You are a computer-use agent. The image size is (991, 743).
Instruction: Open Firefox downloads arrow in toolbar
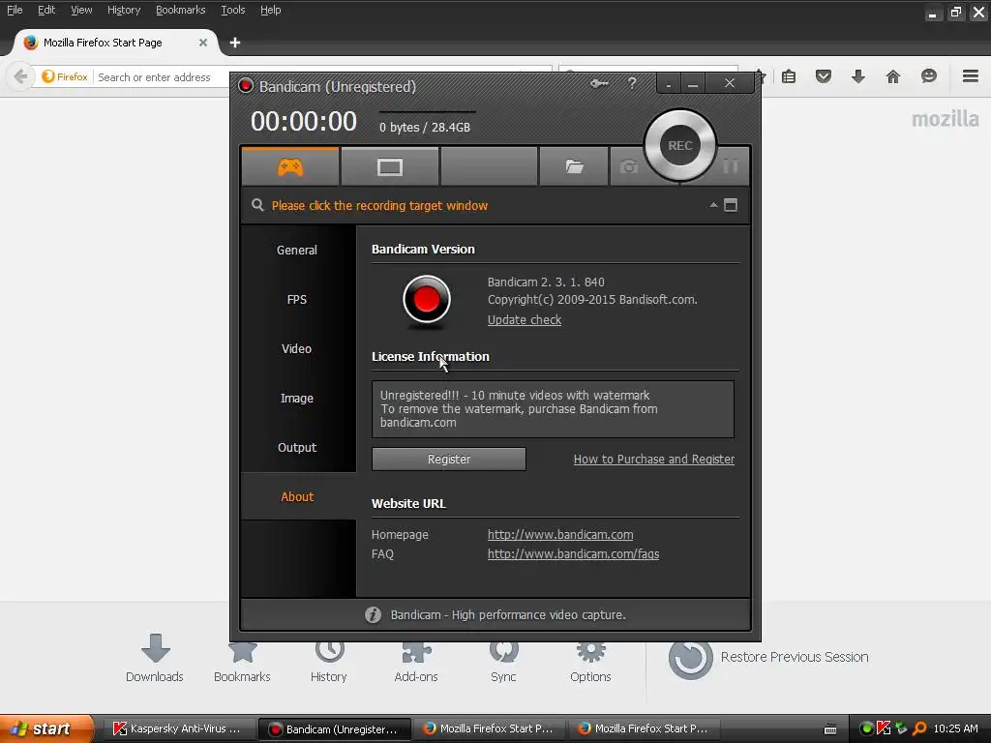pos(858,77)
